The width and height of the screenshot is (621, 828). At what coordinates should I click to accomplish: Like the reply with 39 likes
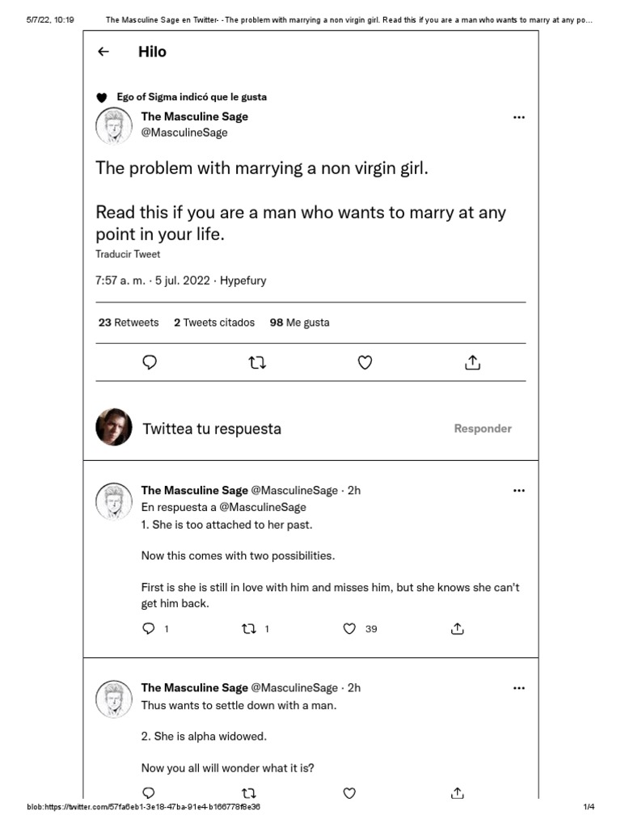tap(350, 628)
